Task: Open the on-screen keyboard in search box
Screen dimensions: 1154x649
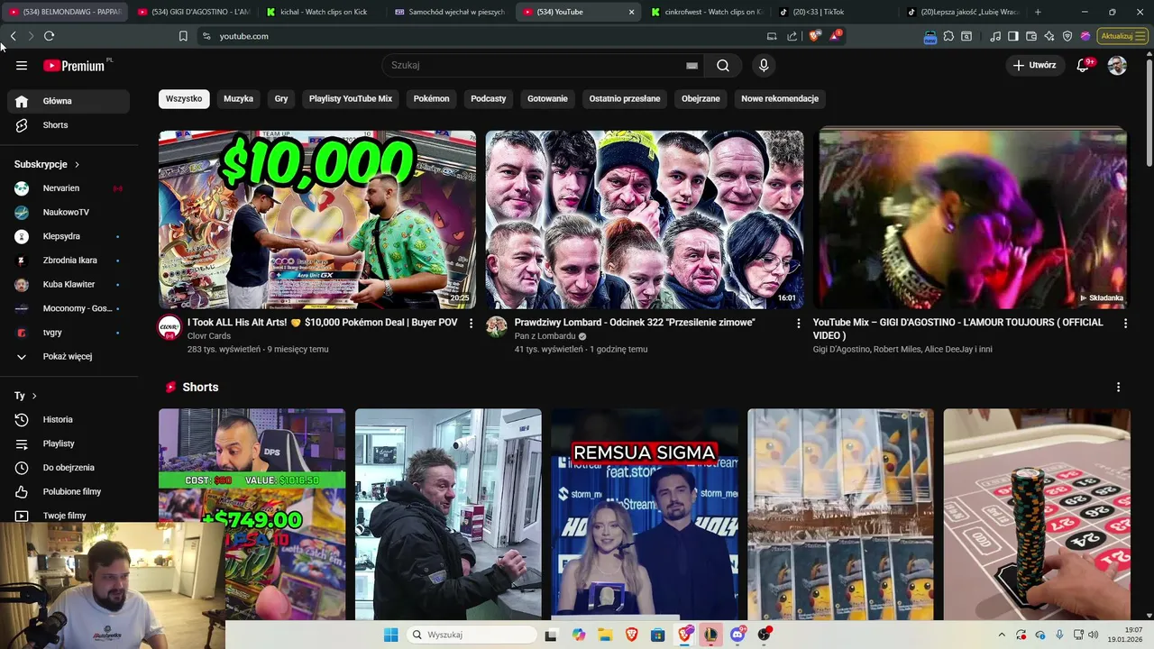Action: tap(691, 66)
